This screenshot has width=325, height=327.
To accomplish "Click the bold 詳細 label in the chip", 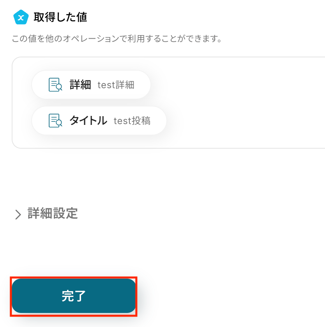I will 80,85.
